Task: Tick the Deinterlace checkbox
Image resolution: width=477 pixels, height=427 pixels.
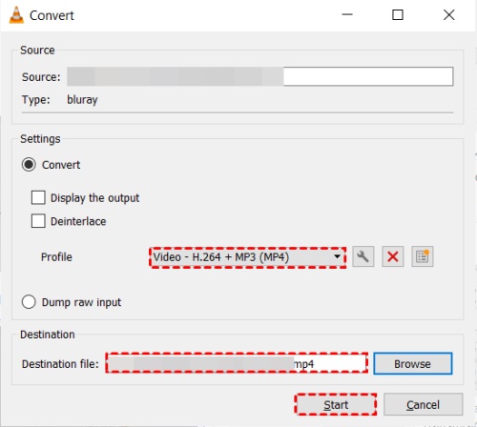Action: pyautogui.click(x=38, y=221)
